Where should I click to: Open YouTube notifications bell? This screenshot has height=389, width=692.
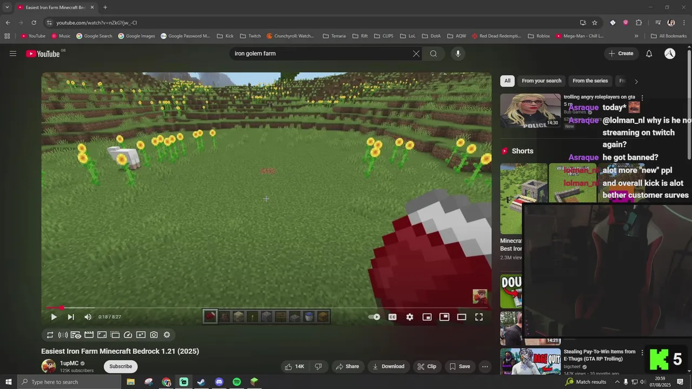tap(649, 53)
